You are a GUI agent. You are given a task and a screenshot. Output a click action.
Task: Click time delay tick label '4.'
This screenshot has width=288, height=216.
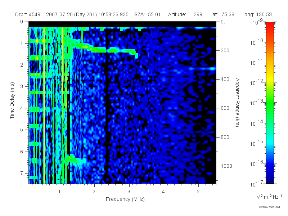pyautogui.click(x=22, y=108)
